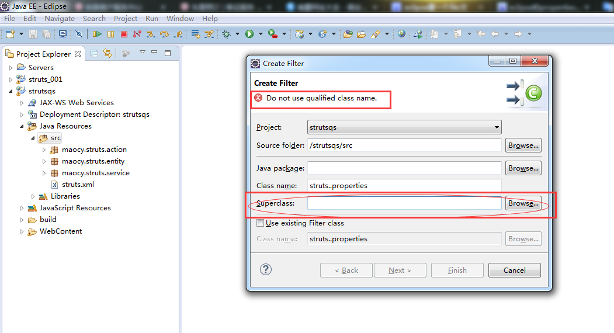
Task: Click the Step Into icon
Action: (151, 34)
